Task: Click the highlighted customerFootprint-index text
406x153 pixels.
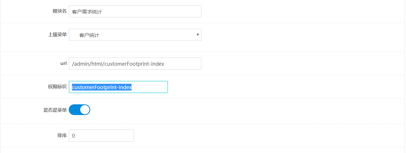Action: (x=102, y=87)
